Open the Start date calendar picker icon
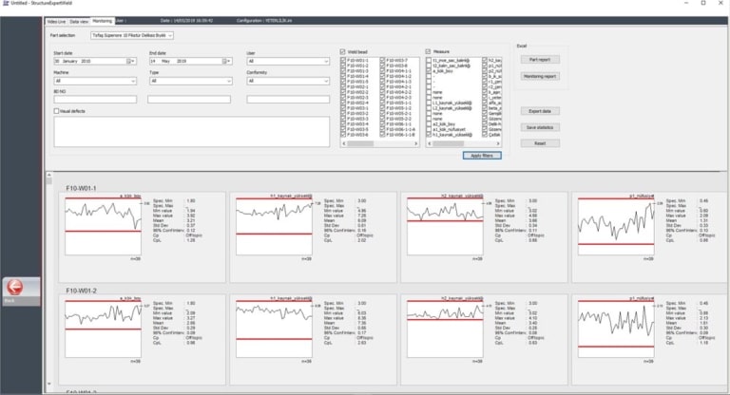The width and height of the screenshot is (730, 395). (131, 61)
